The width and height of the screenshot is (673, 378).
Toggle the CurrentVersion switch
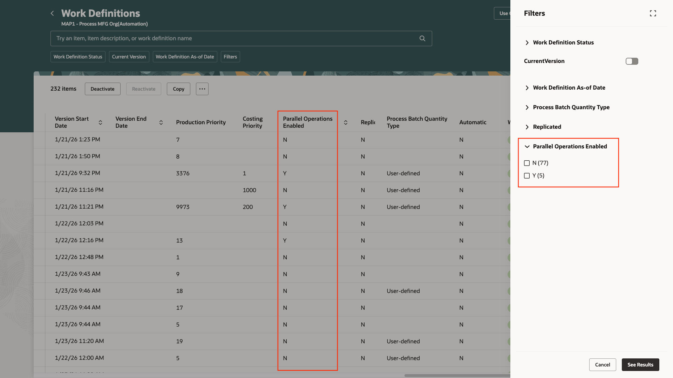632,61
